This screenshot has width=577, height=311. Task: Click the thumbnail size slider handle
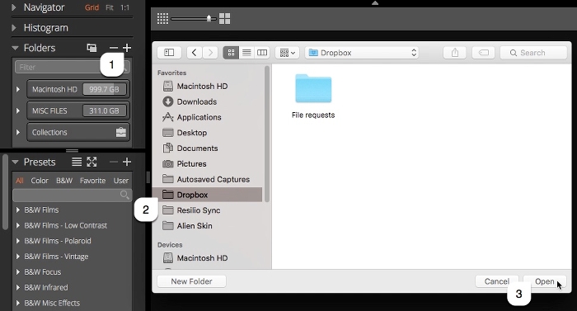pyautogui.click(x=209, y=18)
